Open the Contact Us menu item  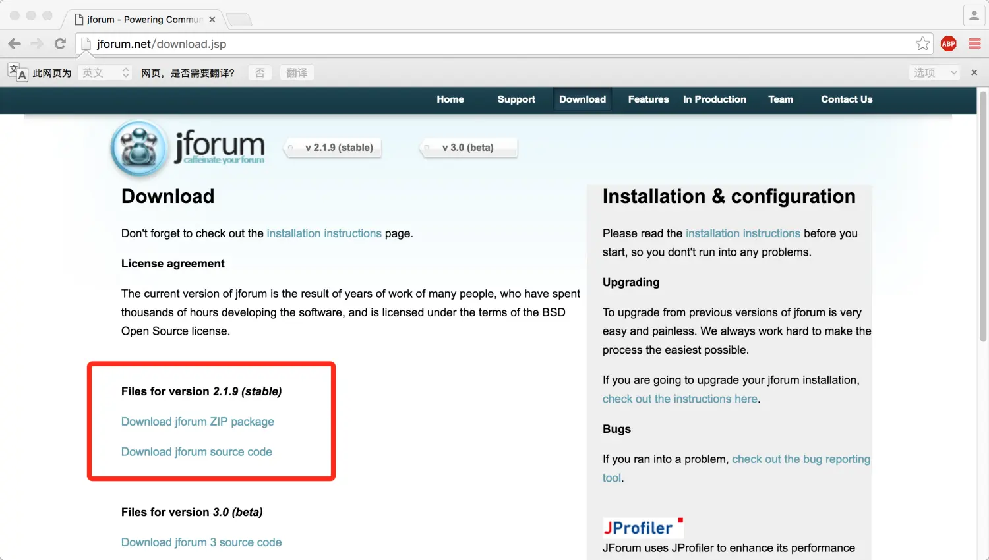click(x=847, y=99)
